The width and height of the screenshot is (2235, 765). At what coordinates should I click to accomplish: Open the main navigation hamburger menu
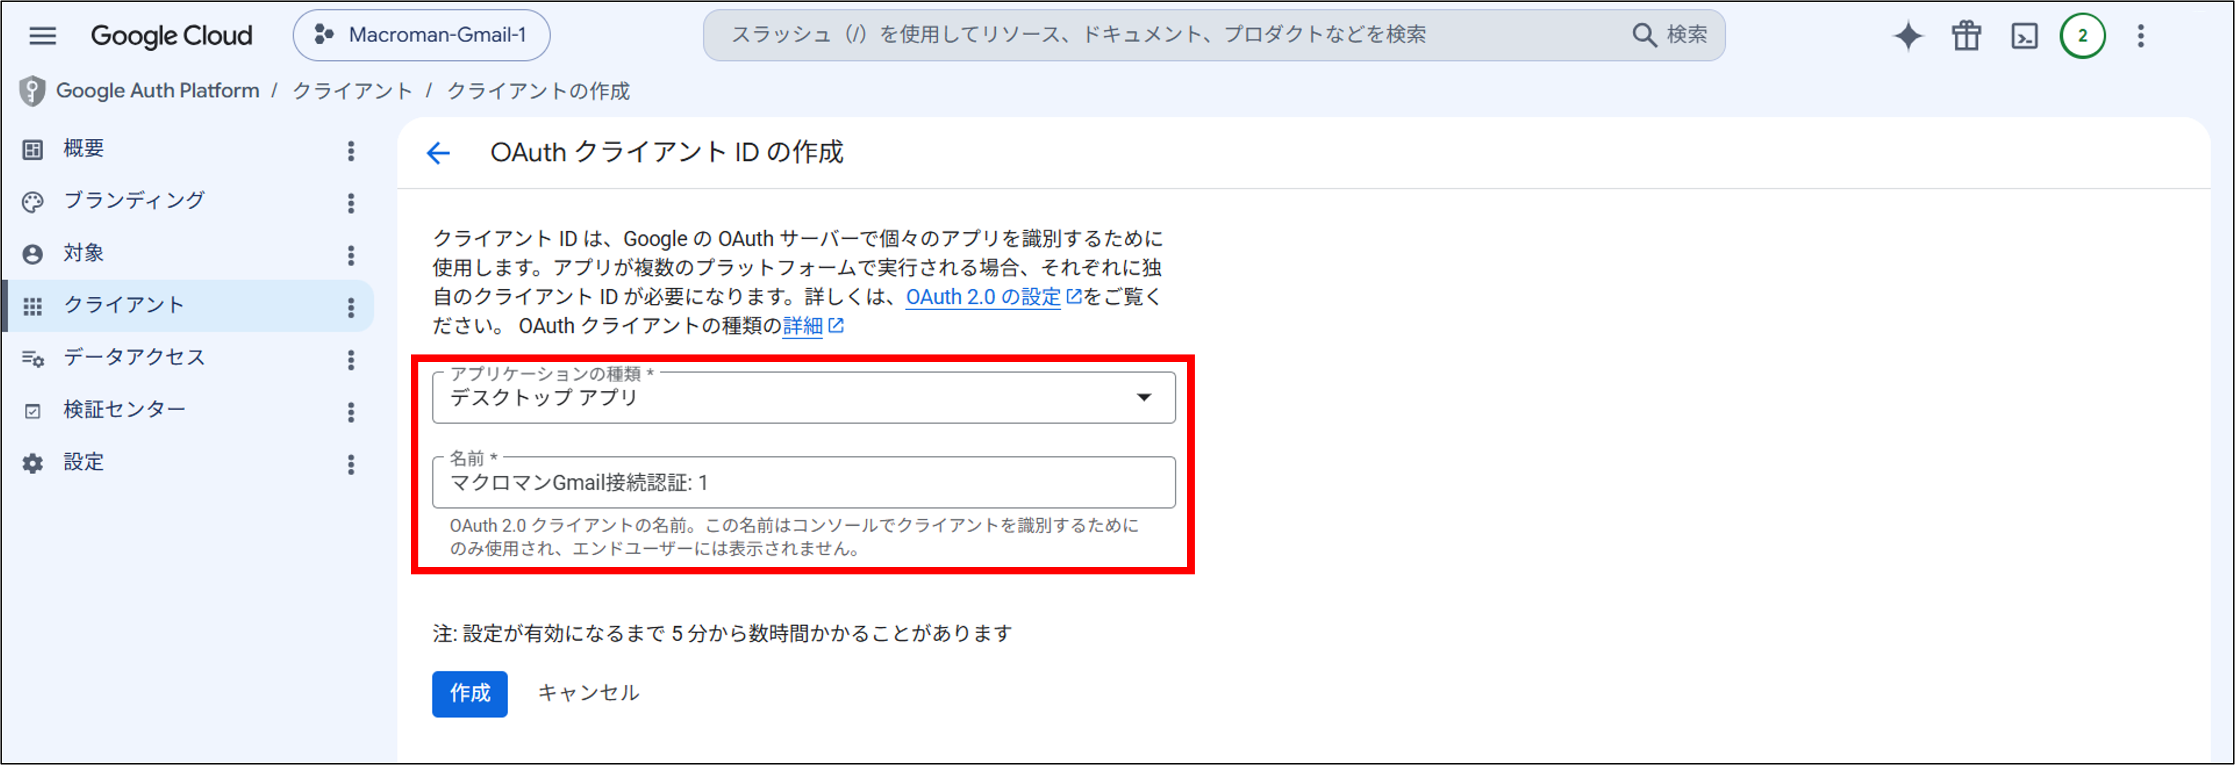pyautogui.click(x=43, y=36)
